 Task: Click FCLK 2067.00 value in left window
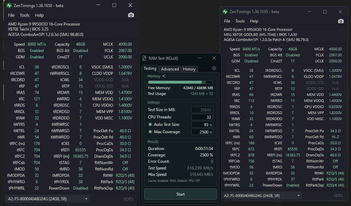pos(125,51)
